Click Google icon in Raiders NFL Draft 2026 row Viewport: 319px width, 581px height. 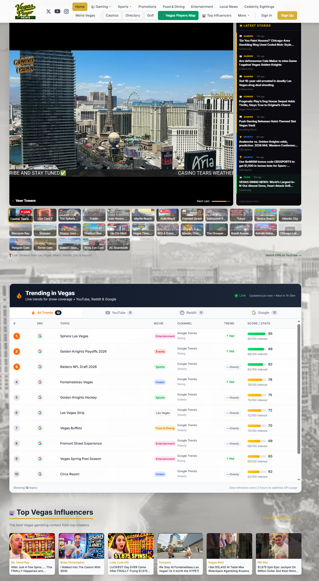[40, 367]
